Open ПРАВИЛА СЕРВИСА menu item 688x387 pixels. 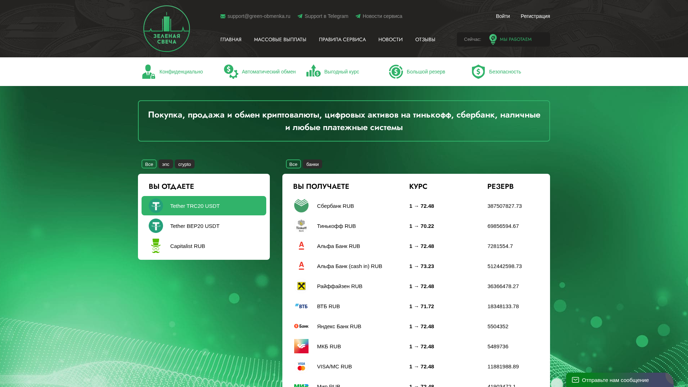click(x=342, y=39)
